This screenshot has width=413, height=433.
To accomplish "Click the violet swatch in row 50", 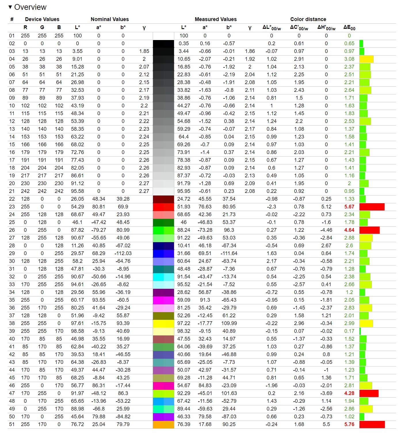I will 163,417.
